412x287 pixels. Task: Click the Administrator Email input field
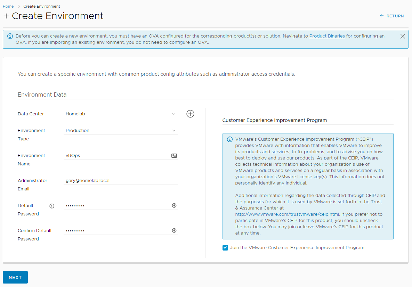click(121, 181)
